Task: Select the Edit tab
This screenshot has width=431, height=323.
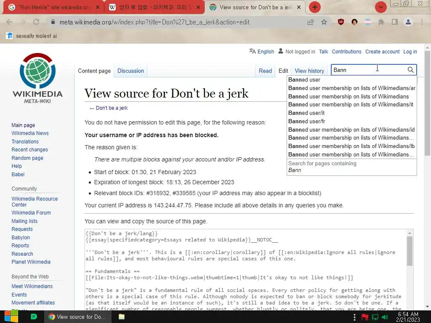Action: click(x=283, y=71)
